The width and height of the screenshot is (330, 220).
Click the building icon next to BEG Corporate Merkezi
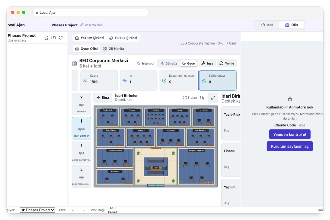75,63
